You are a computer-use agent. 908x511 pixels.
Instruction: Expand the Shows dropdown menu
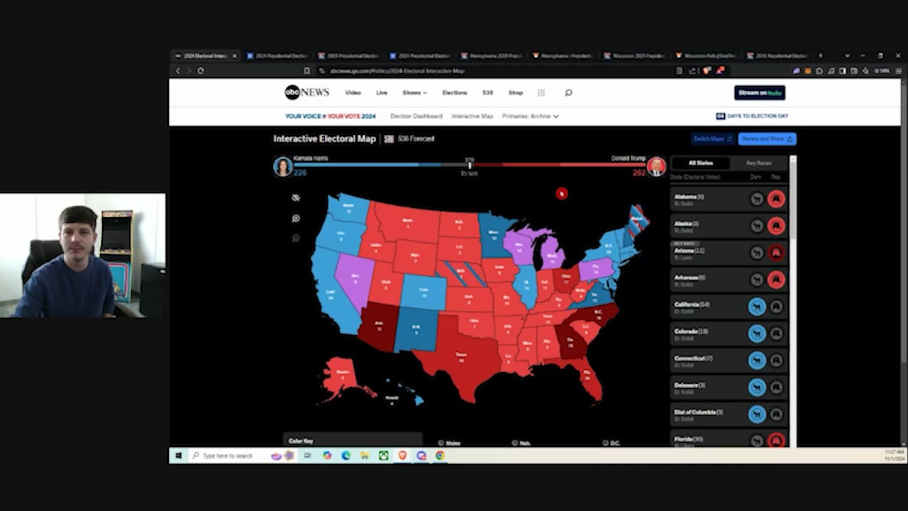point(414,93)
